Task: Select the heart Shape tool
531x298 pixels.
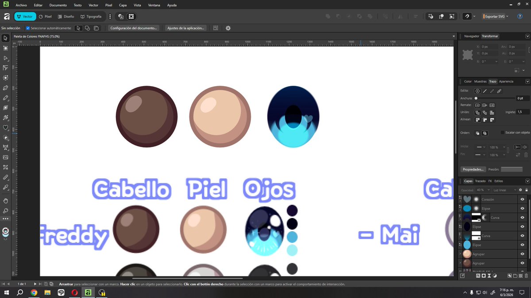Action: point(5,128)
